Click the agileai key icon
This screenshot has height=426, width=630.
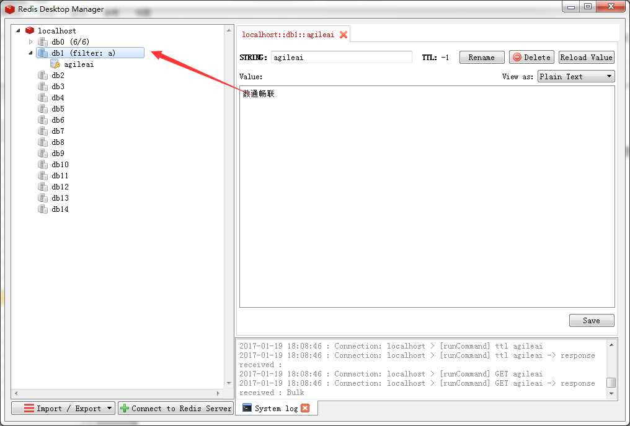pos(55,64)
